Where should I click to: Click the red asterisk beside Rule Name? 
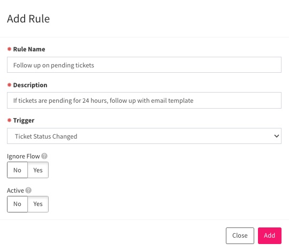pyautogui.click(x=9, y=49)
